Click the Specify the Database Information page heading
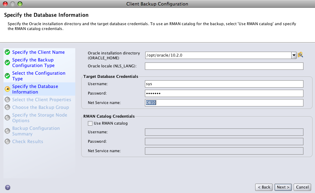315x193 pixels. (x=46, y=15)
